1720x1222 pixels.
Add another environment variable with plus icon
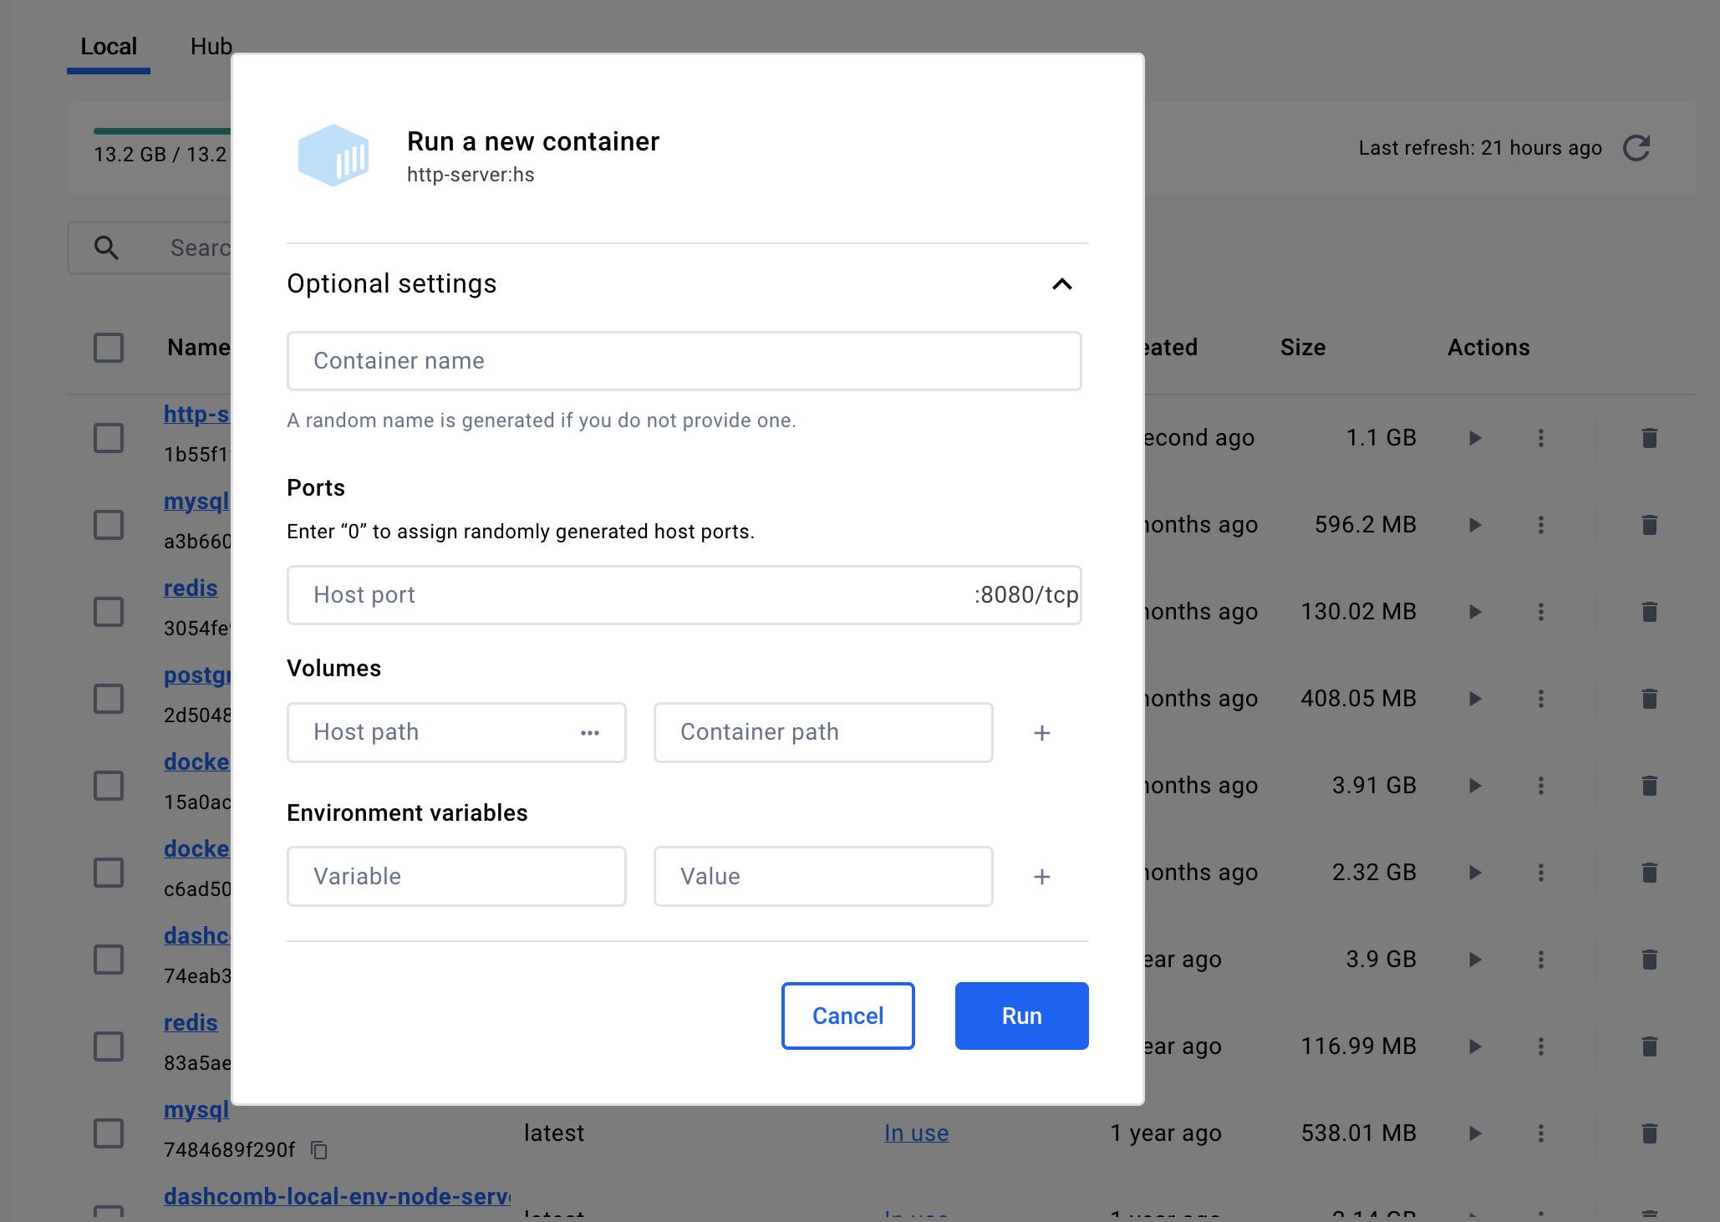point(1041,877)
